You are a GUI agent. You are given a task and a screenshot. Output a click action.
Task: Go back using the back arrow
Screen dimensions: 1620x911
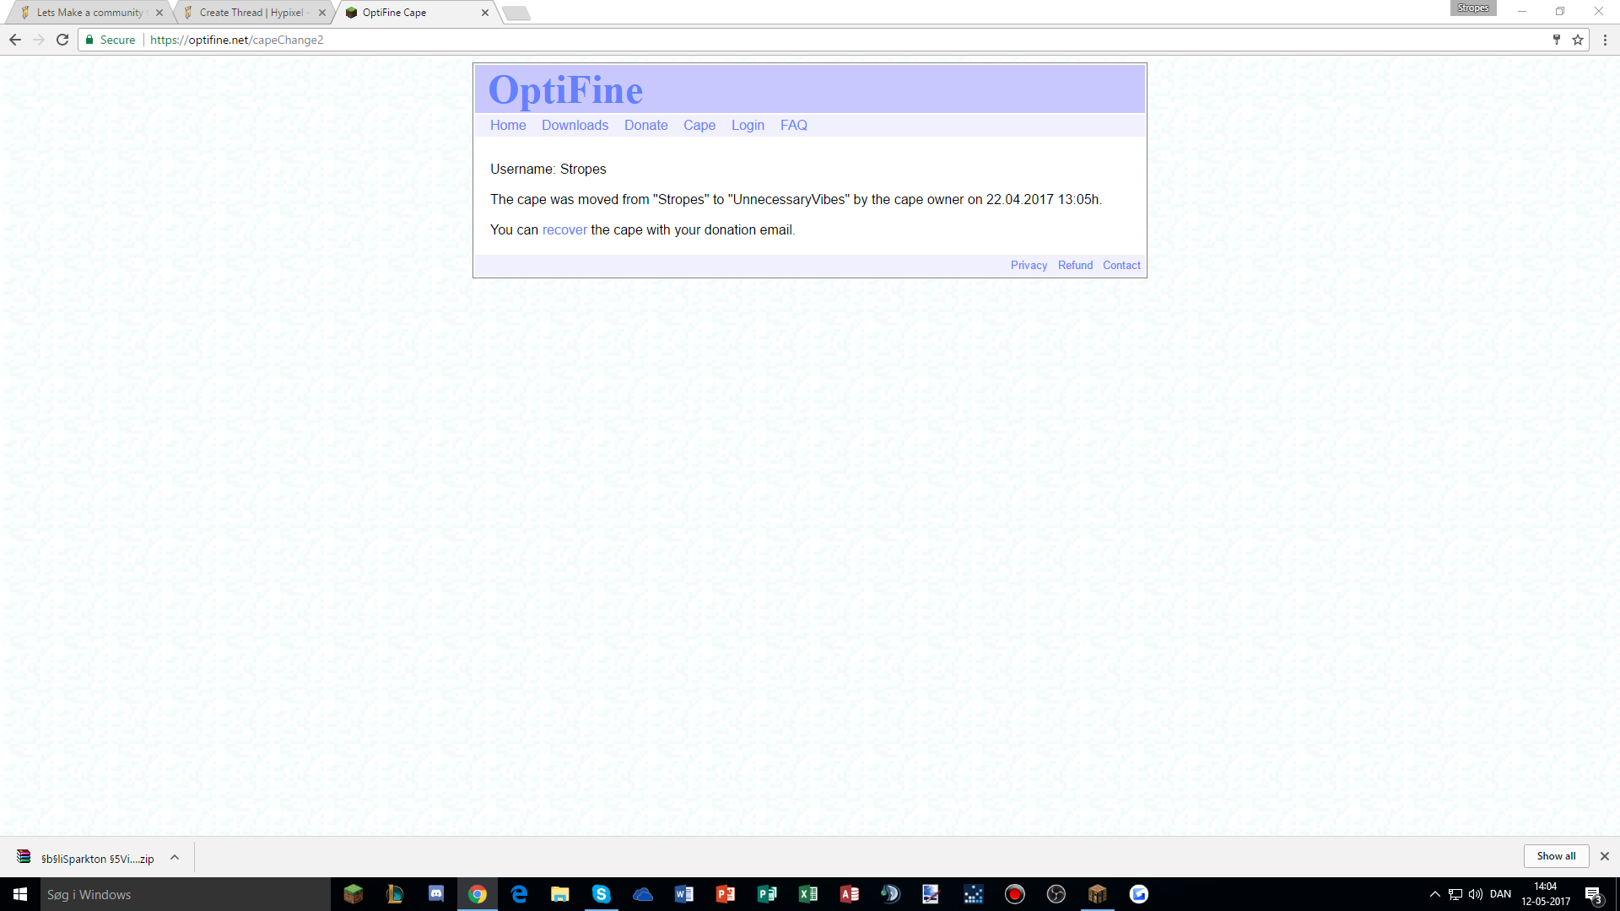pyautogui.click(x=15, y=40)
